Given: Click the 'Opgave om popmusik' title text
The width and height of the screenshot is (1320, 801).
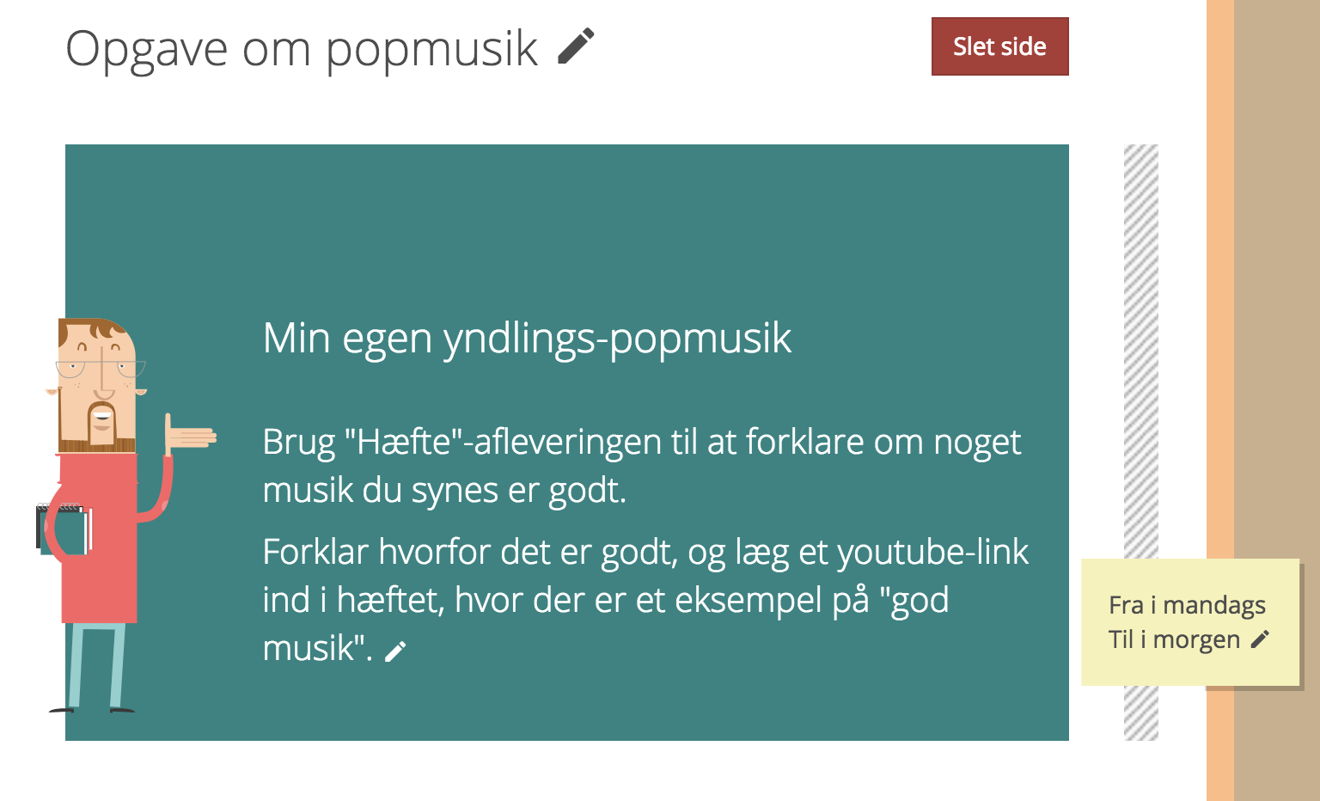Looking at the screenshot, I should (302, 48).
